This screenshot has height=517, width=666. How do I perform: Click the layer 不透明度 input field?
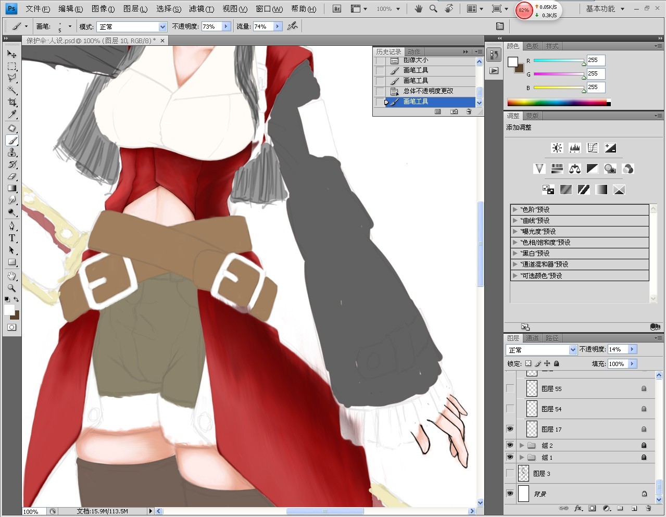(x=617, y=349)
